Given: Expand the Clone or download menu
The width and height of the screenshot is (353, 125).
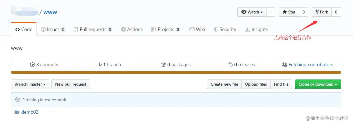Looking at the screenshot, I should click(318, 84).
